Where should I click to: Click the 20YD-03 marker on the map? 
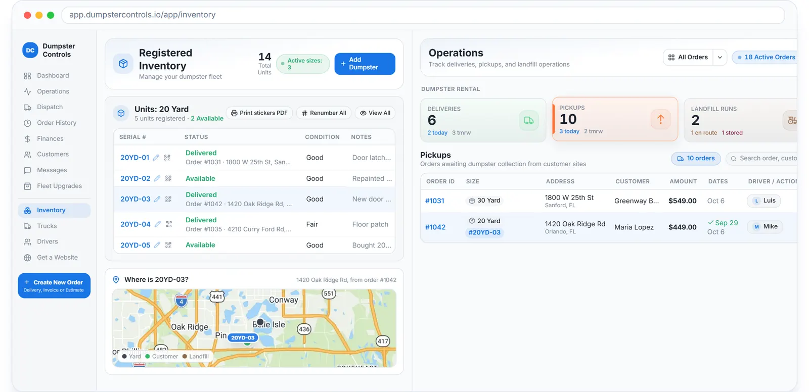[x=243, y=337]
